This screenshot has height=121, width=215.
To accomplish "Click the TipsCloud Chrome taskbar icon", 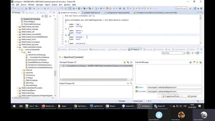I will [81, 106].
